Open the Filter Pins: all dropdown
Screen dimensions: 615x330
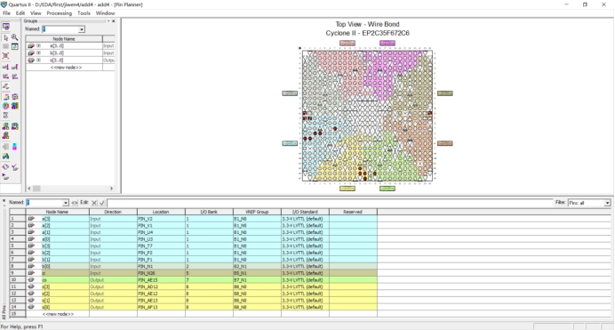pyautogui.click(x=607, y=203)
